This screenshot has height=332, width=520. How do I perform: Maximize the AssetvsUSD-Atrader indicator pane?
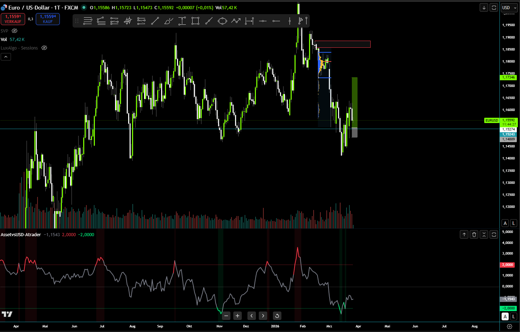[493, 234]
